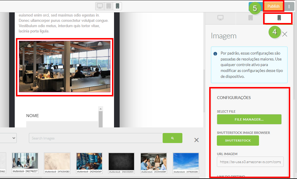Pick the blue sky Shutterstock thumbnail
Viewport: 297px width, 179px height.
[x=185, y=161]
